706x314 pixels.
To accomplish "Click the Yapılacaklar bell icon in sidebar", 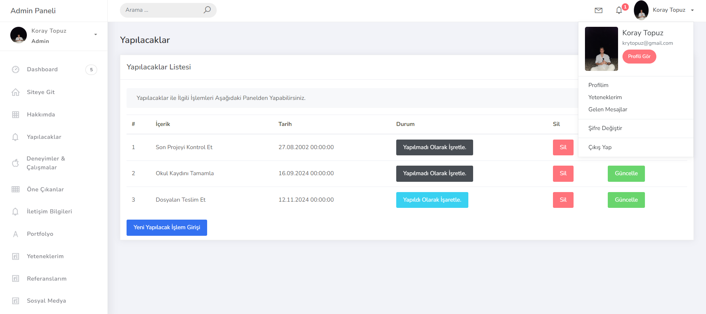I will click(15, 137).
